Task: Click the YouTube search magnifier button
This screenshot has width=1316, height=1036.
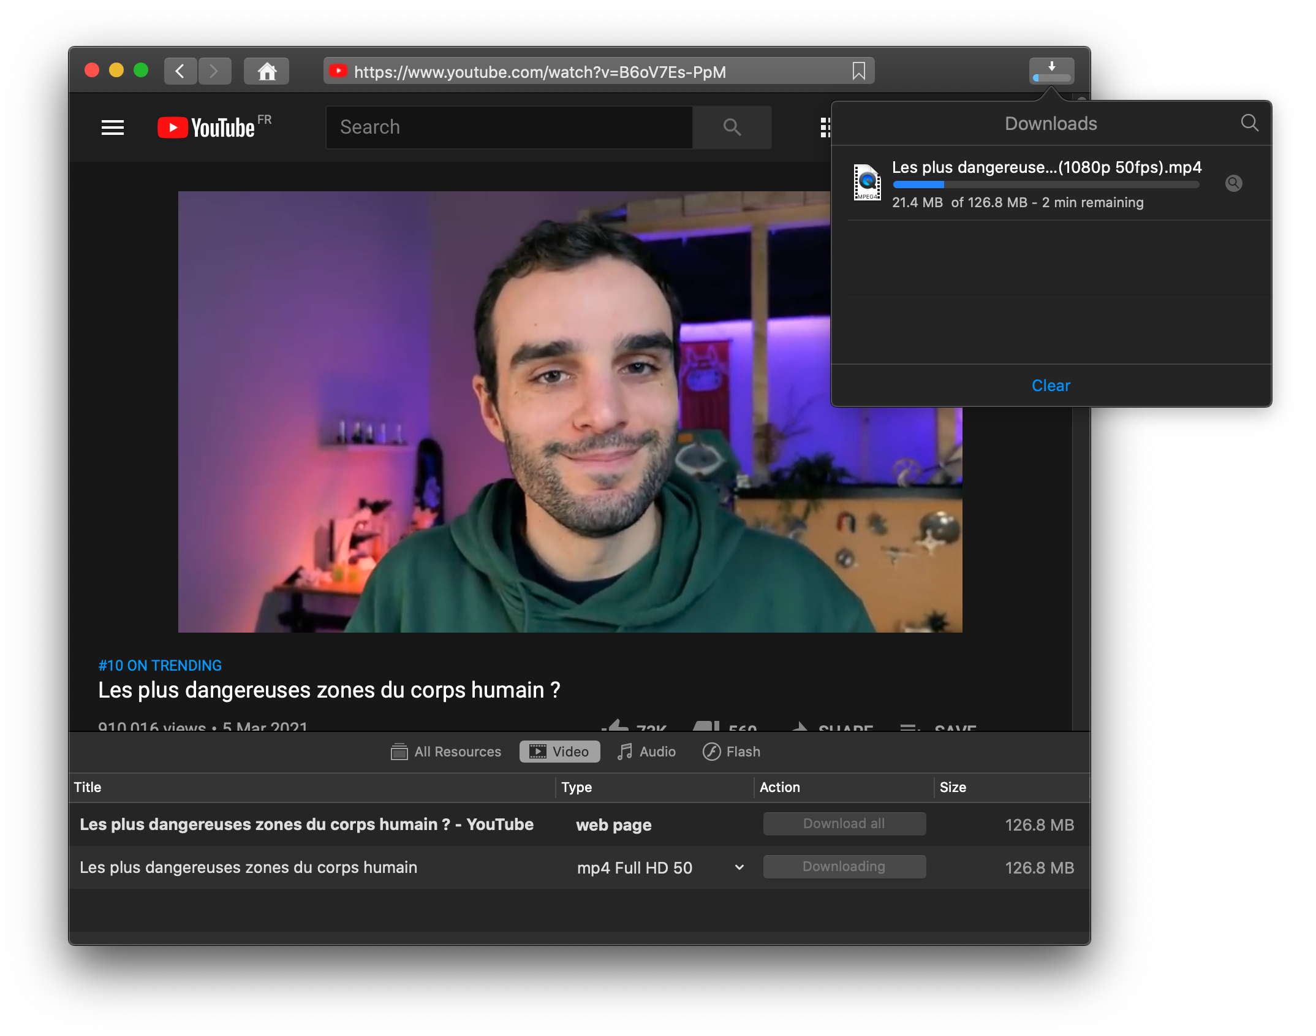Action: pyautogui.click(x=732, y=128)
